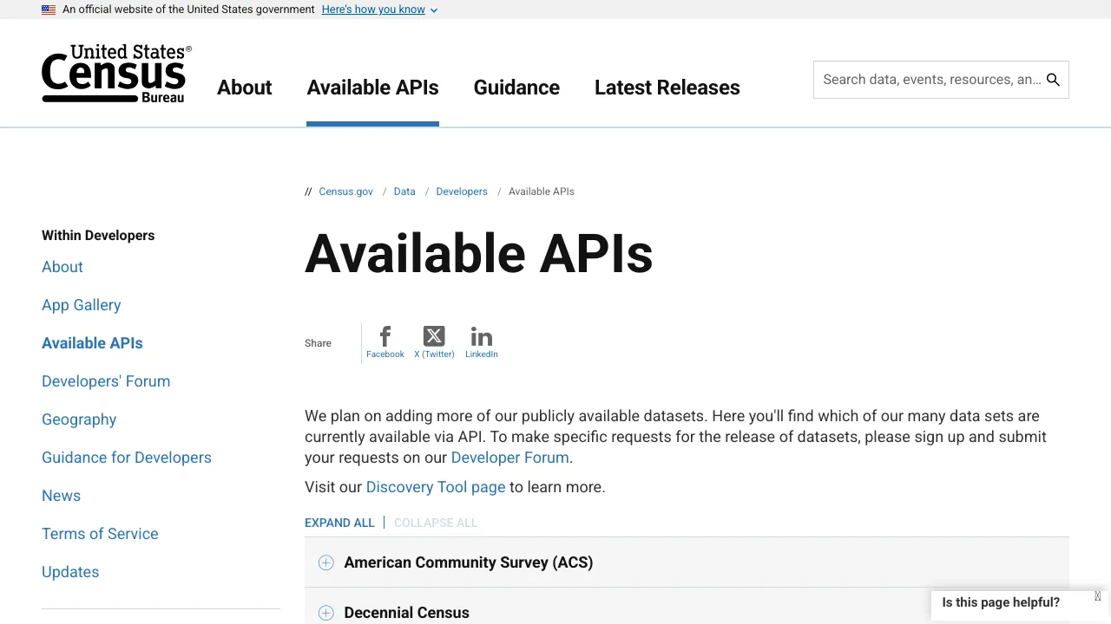
Task: Open Geography in sidebar
Action: click(79, 419)
